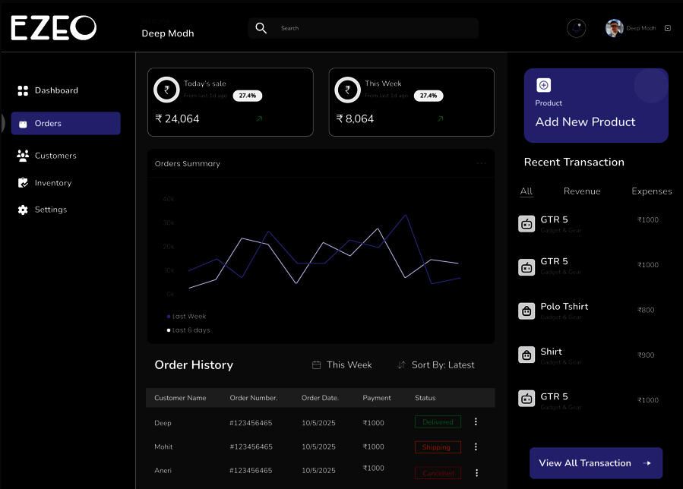683x489 pixels.
Task: Open the three-dot menu for Deep's order
Action: pos(476,421)
